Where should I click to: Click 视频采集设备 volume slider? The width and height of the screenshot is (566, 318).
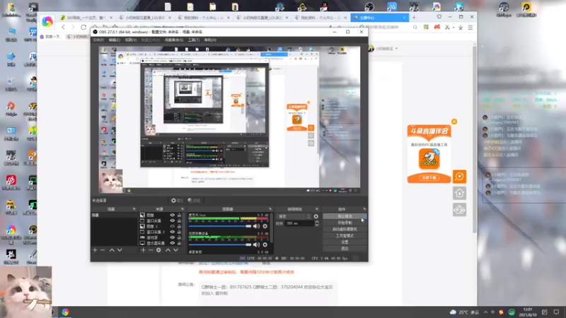coord(220,245)
